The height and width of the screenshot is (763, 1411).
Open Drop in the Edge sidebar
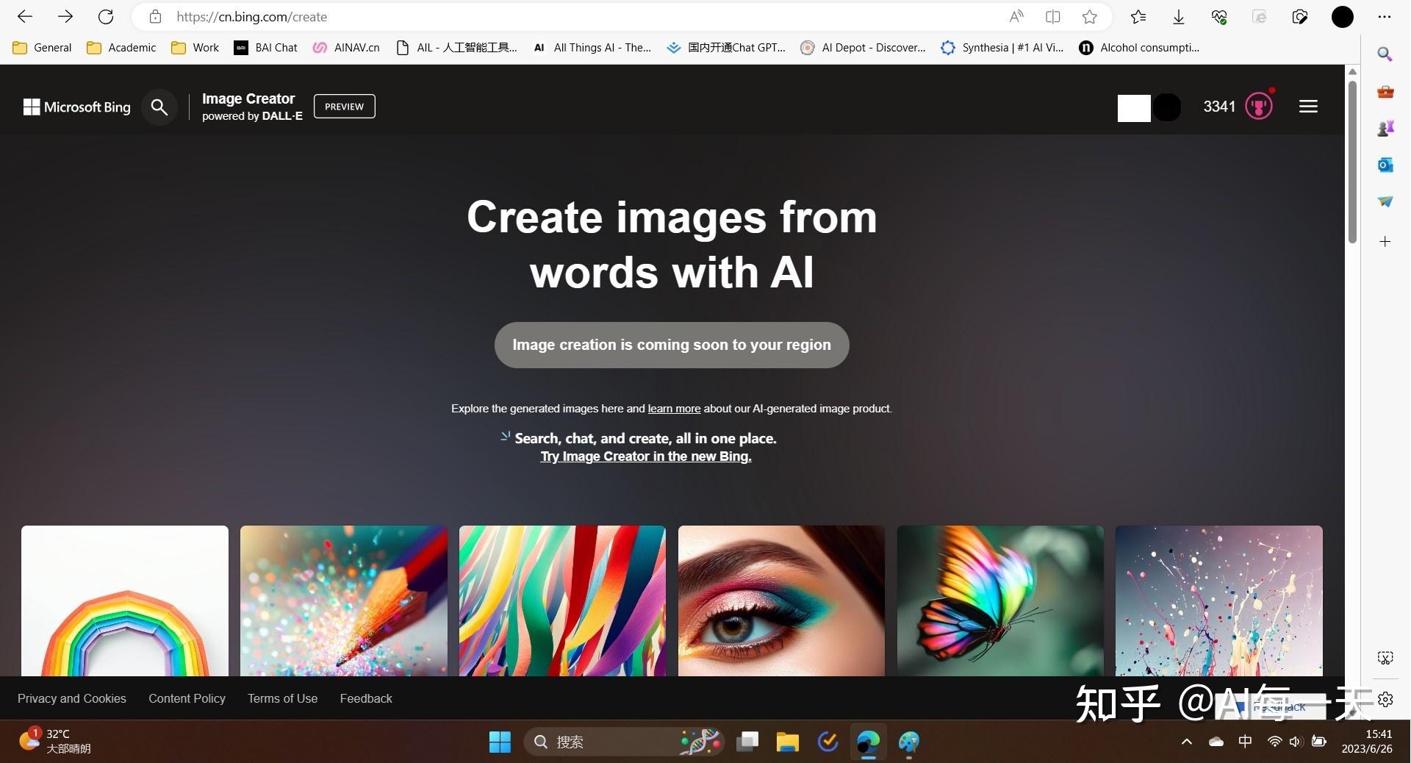[x=1385, y=201]
